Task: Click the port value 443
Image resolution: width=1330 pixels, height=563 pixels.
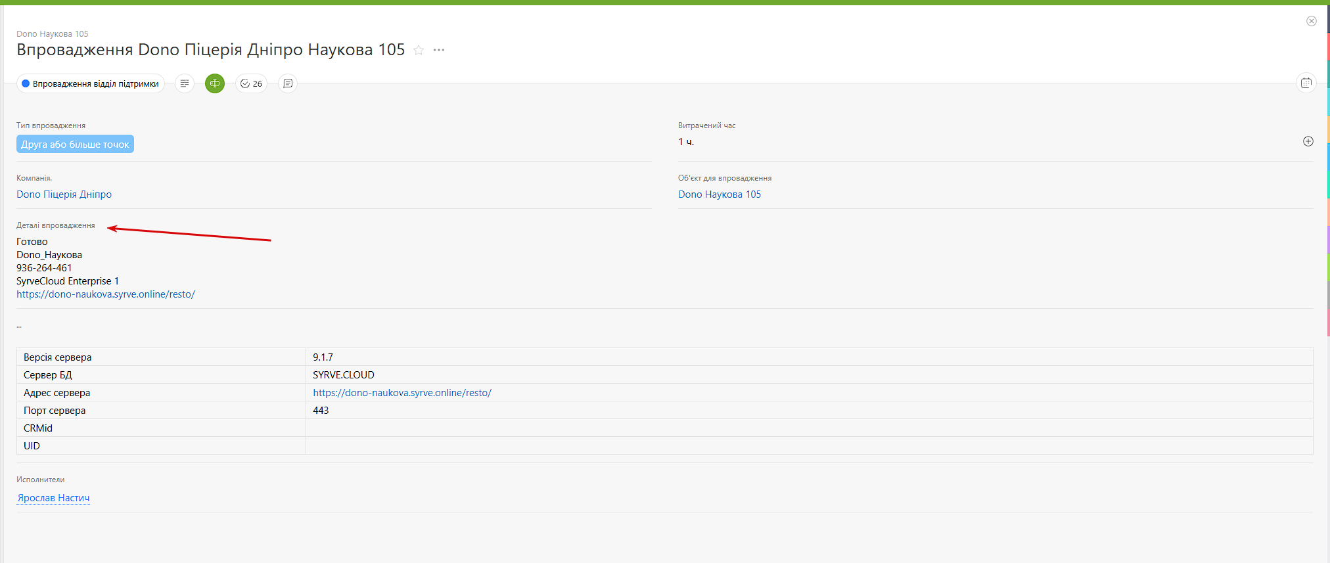Action: point(321,411)
